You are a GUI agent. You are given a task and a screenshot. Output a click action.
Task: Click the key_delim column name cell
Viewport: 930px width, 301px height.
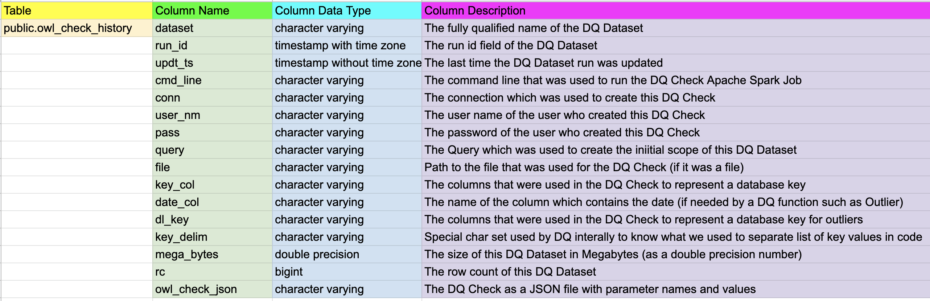pyautogui.click(x=212, y=237)
